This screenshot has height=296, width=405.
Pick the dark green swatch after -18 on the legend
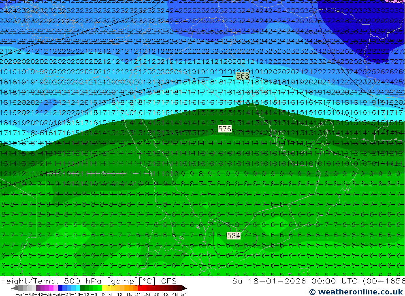pyautogui.click(x=82, y=288)
